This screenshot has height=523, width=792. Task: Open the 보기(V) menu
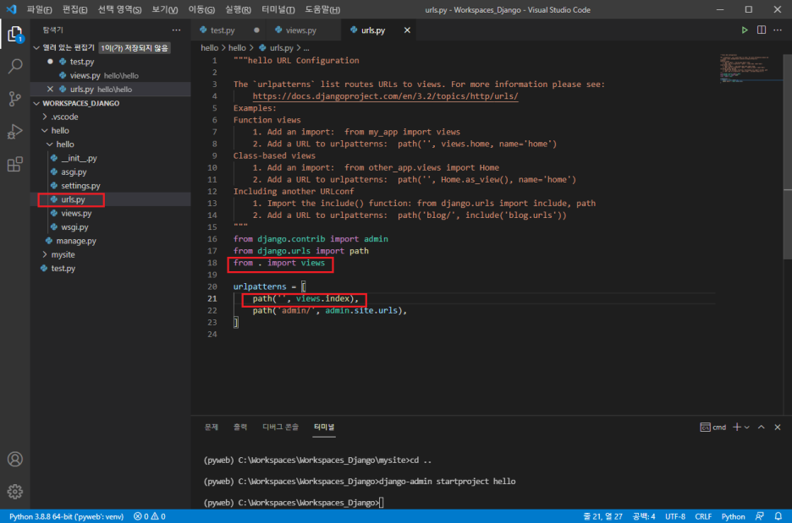(165, 9)
